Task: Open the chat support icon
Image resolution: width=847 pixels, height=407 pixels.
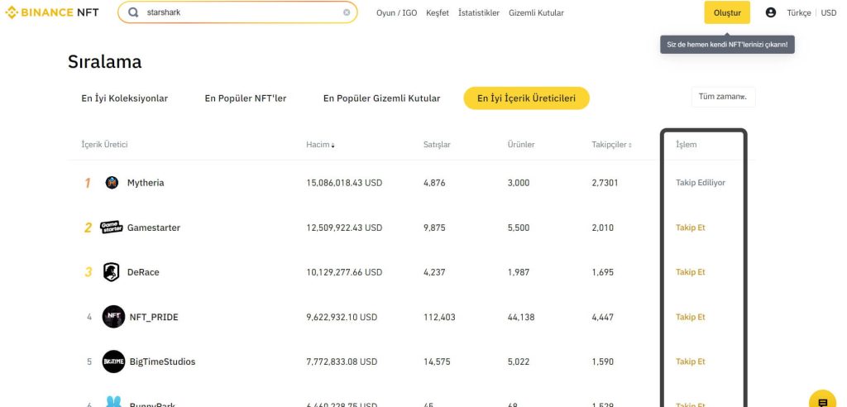Action: pos(823,402)
